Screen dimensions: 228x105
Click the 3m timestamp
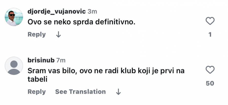click(92, 11)
